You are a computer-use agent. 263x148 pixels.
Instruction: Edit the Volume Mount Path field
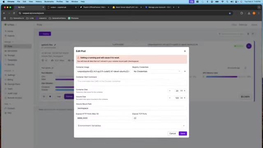tap(131, 108)
